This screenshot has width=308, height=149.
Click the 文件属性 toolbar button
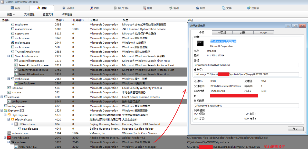tap(29, 15)
